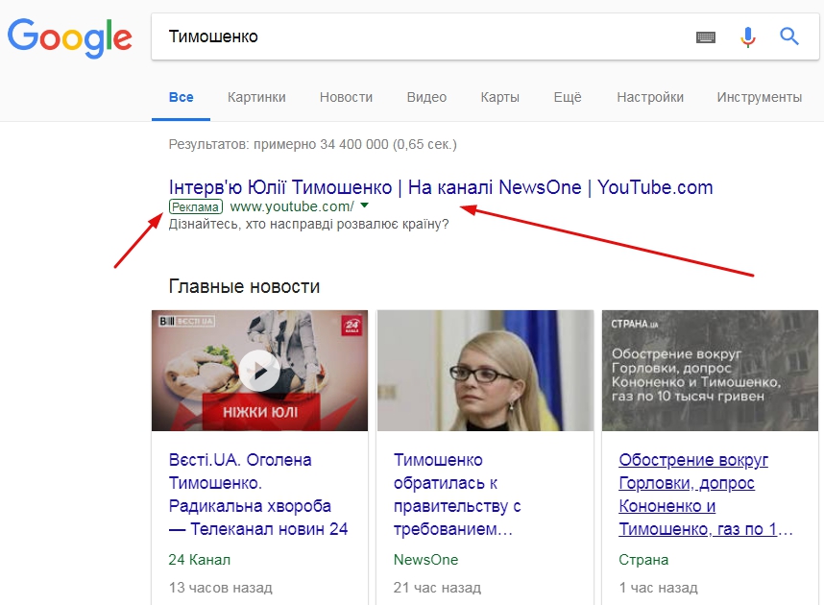Open the on-screen keyboard icon
Viewport: 824px width, 605px height.
click(x=705, y=37)
